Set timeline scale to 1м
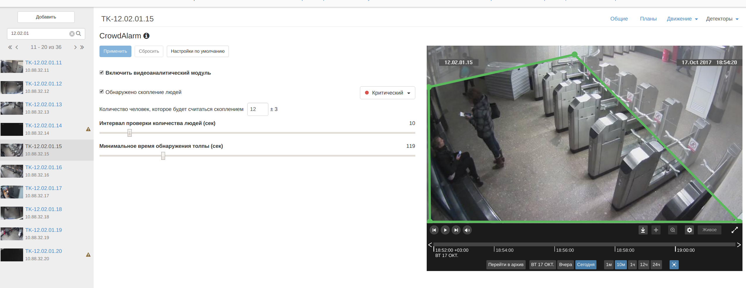 coord(609,265)
